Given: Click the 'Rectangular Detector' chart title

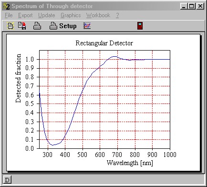Looking at the screenshot, I should pyautogui.click(x=104, y=43).
